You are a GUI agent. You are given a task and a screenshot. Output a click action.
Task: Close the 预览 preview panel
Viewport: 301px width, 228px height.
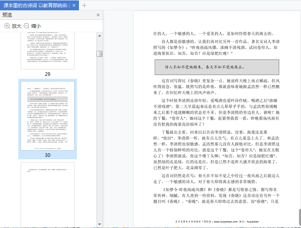98,15
